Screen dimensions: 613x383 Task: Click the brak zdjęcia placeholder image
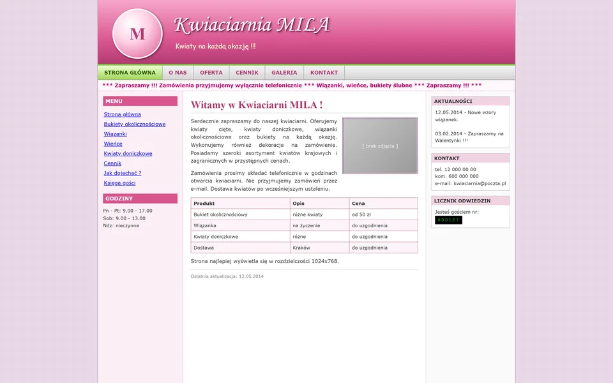click(380, 146)
